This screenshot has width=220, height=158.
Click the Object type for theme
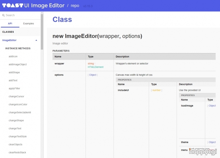212,142
